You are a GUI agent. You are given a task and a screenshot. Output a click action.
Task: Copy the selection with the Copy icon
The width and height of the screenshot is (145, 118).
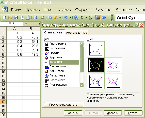tap(50, 17)
